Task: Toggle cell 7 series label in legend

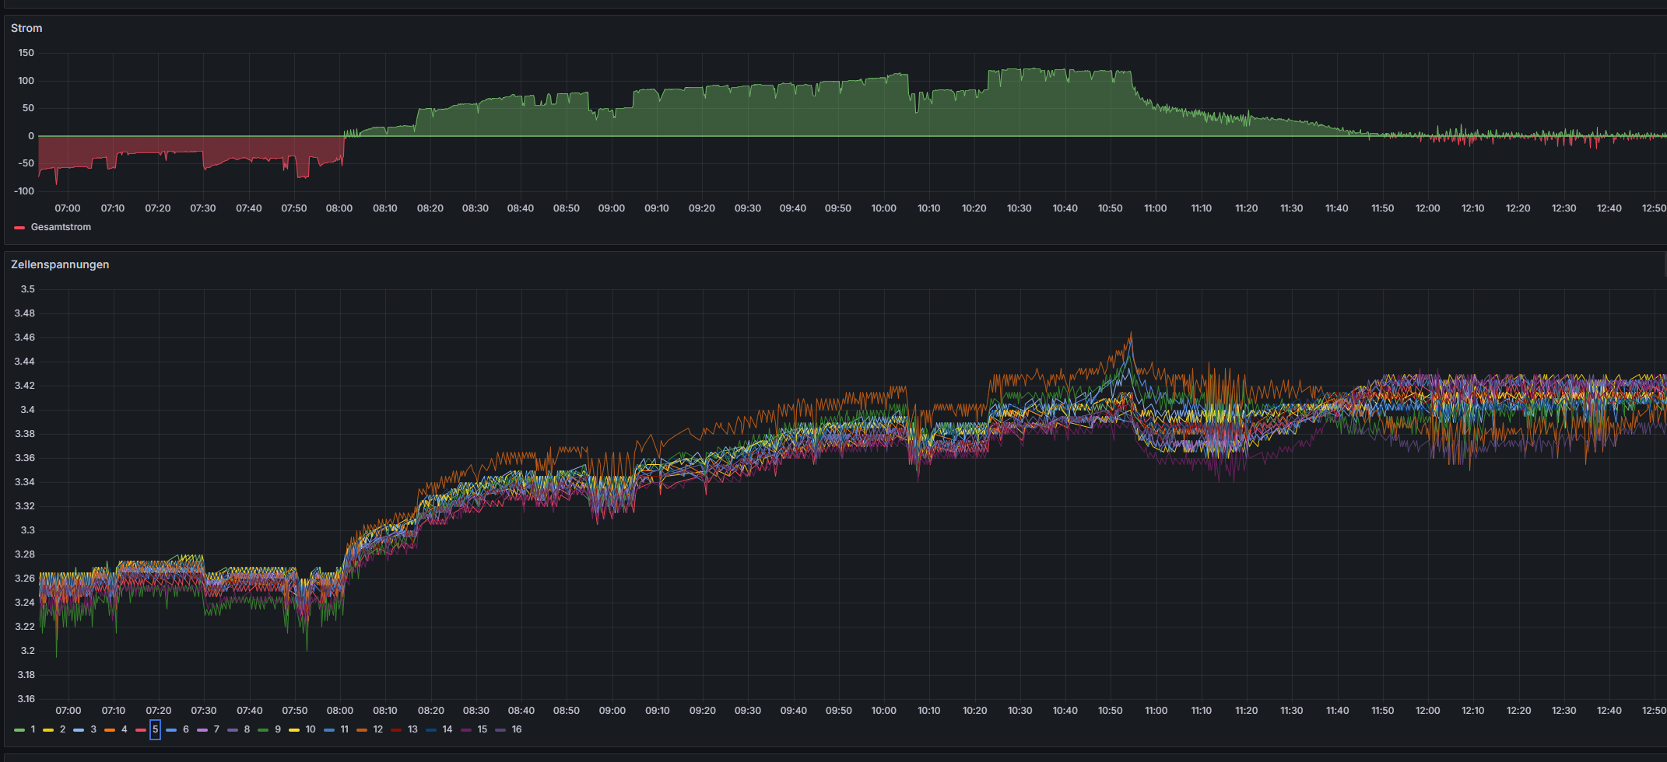Action: tap(216, 729)
